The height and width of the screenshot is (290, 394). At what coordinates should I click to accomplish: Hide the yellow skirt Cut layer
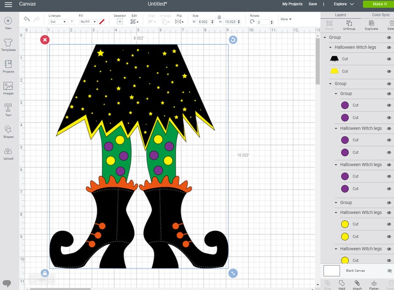pos(389,72)
